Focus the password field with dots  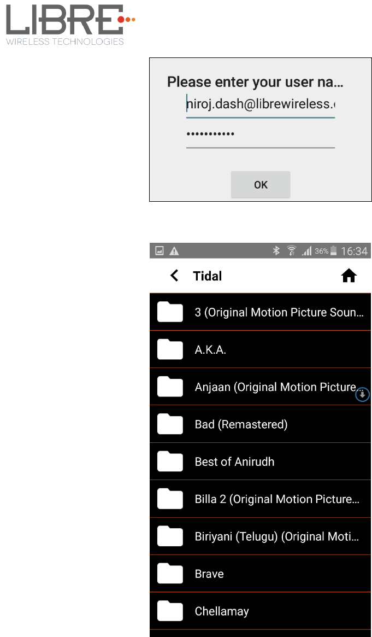[261, 136]
